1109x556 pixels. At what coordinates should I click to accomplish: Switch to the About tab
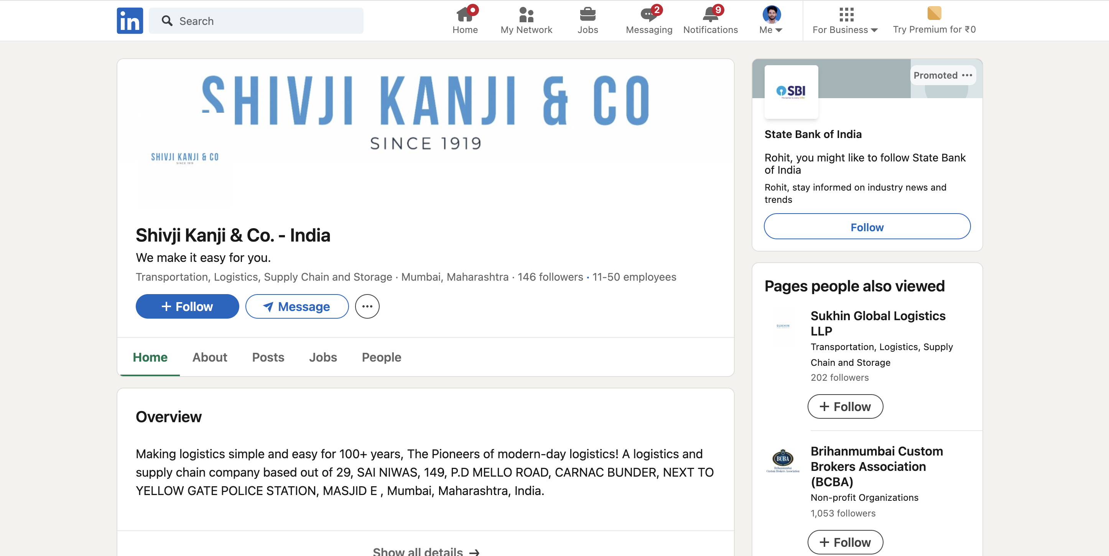[210, 357]
